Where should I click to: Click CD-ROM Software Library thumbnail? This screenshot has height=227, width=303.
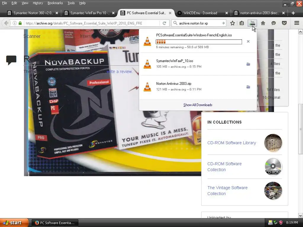(273, 143)
